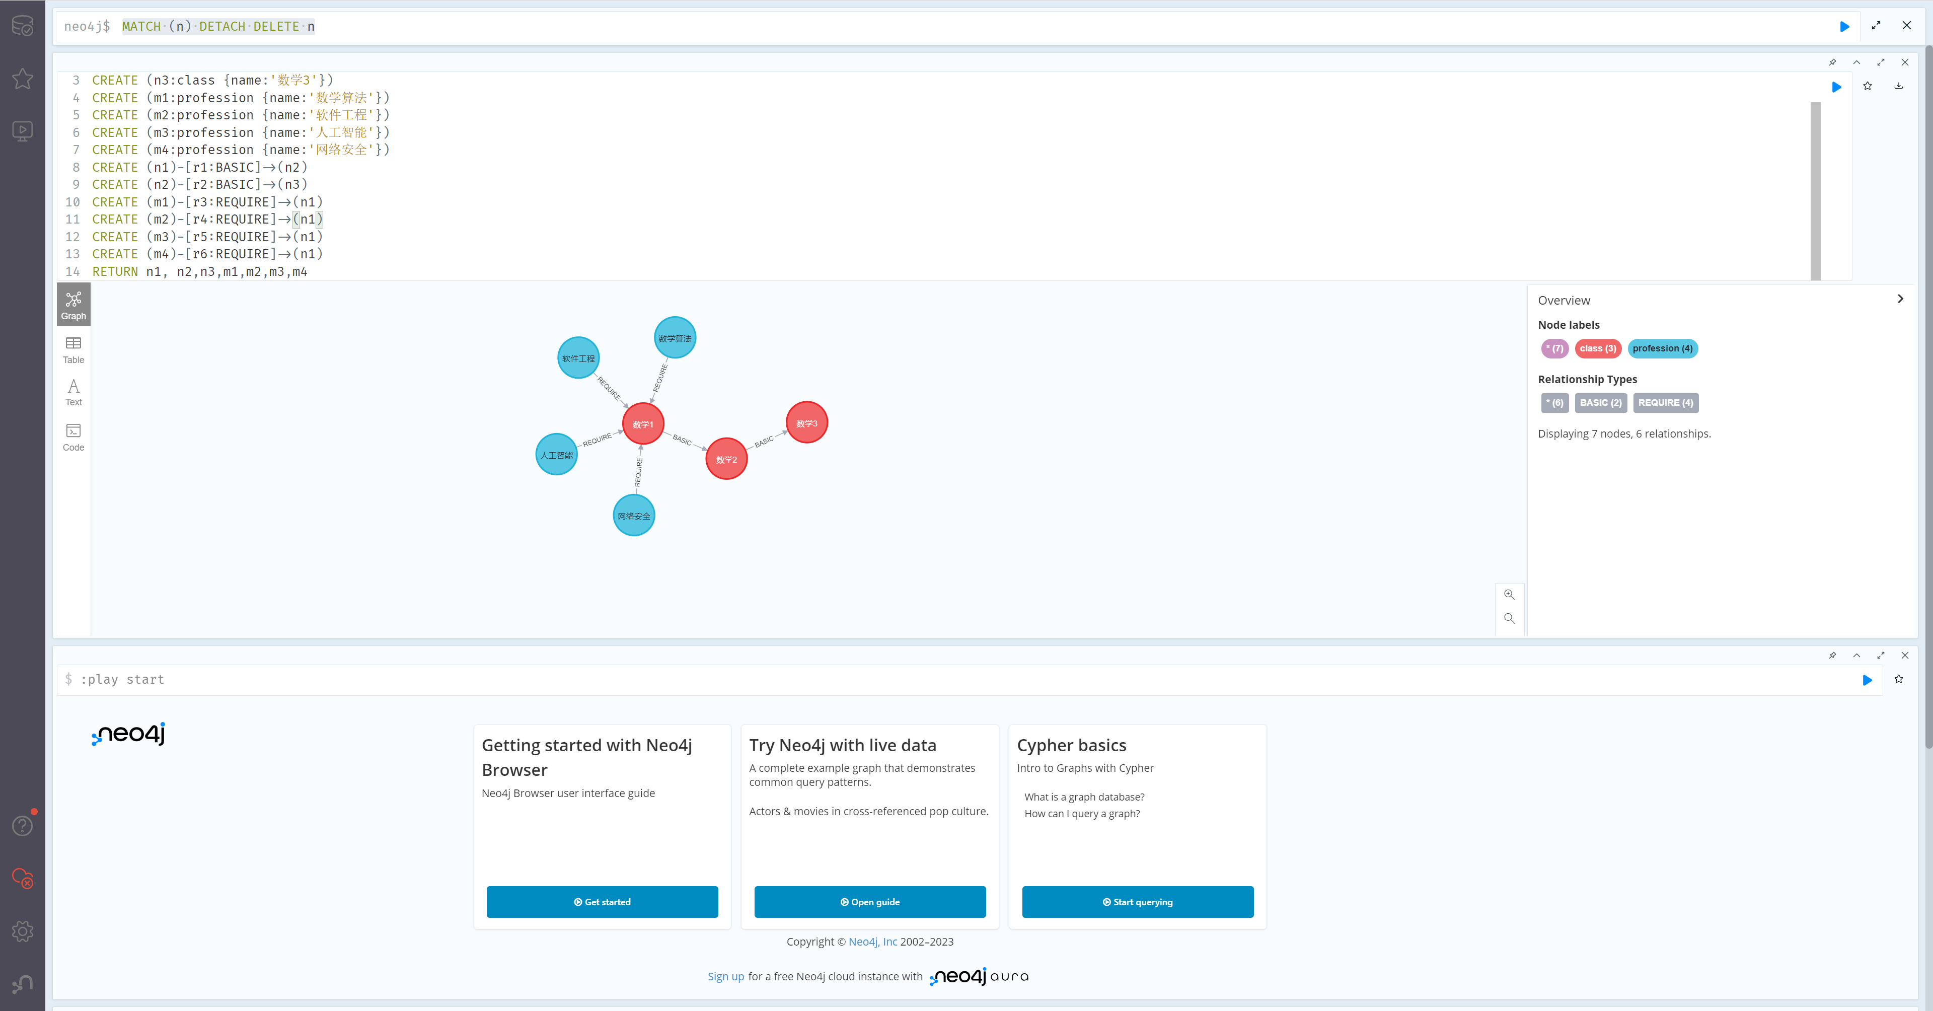Select the REQUIRE (4) relationship type

1665,403
